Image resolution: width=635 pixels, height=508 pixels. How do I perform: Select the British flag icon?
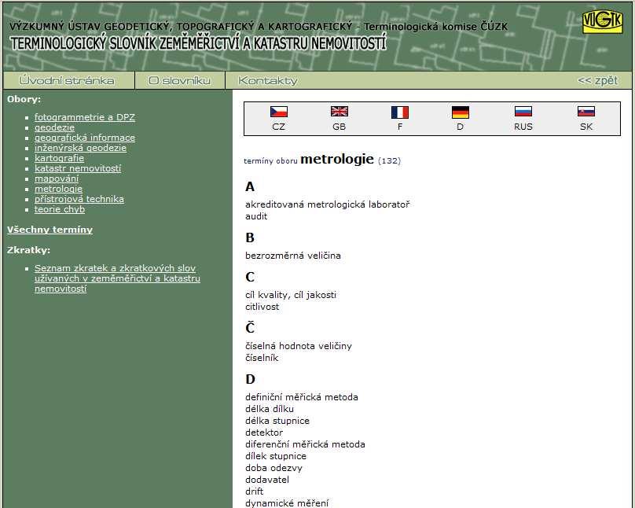click(339, 112)
